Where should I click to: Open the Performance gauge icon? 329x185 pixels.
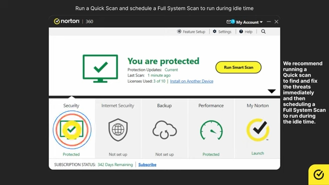[211, 130]
